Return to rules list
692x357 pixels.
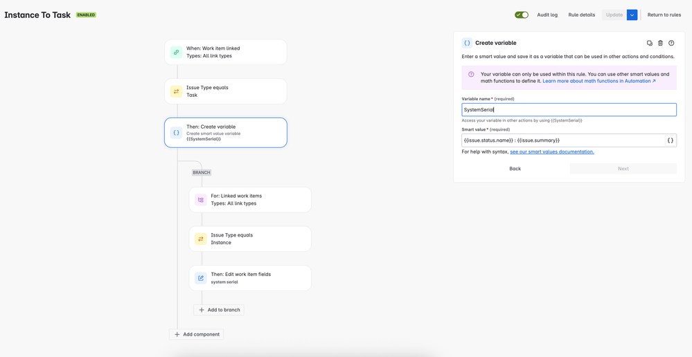(664, 15)
